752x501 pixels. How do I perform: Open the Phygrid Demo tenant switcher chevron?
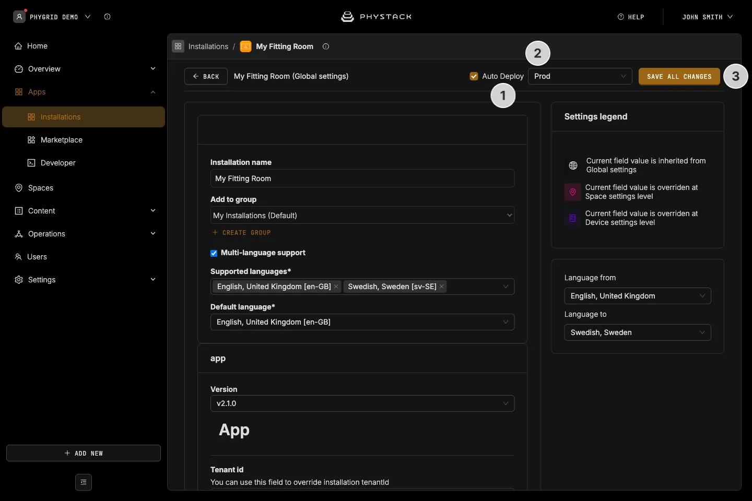point(88,17)
